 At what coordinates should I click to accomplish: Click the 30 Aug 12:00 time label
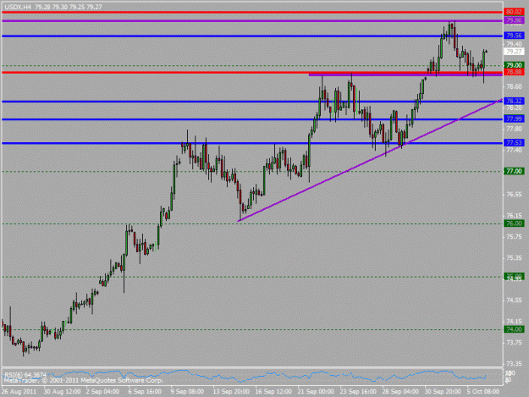click(x=62, y=392)
